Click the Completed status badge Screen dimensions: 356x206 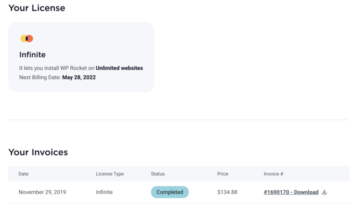pyautogui.click(x=170, y=192)
